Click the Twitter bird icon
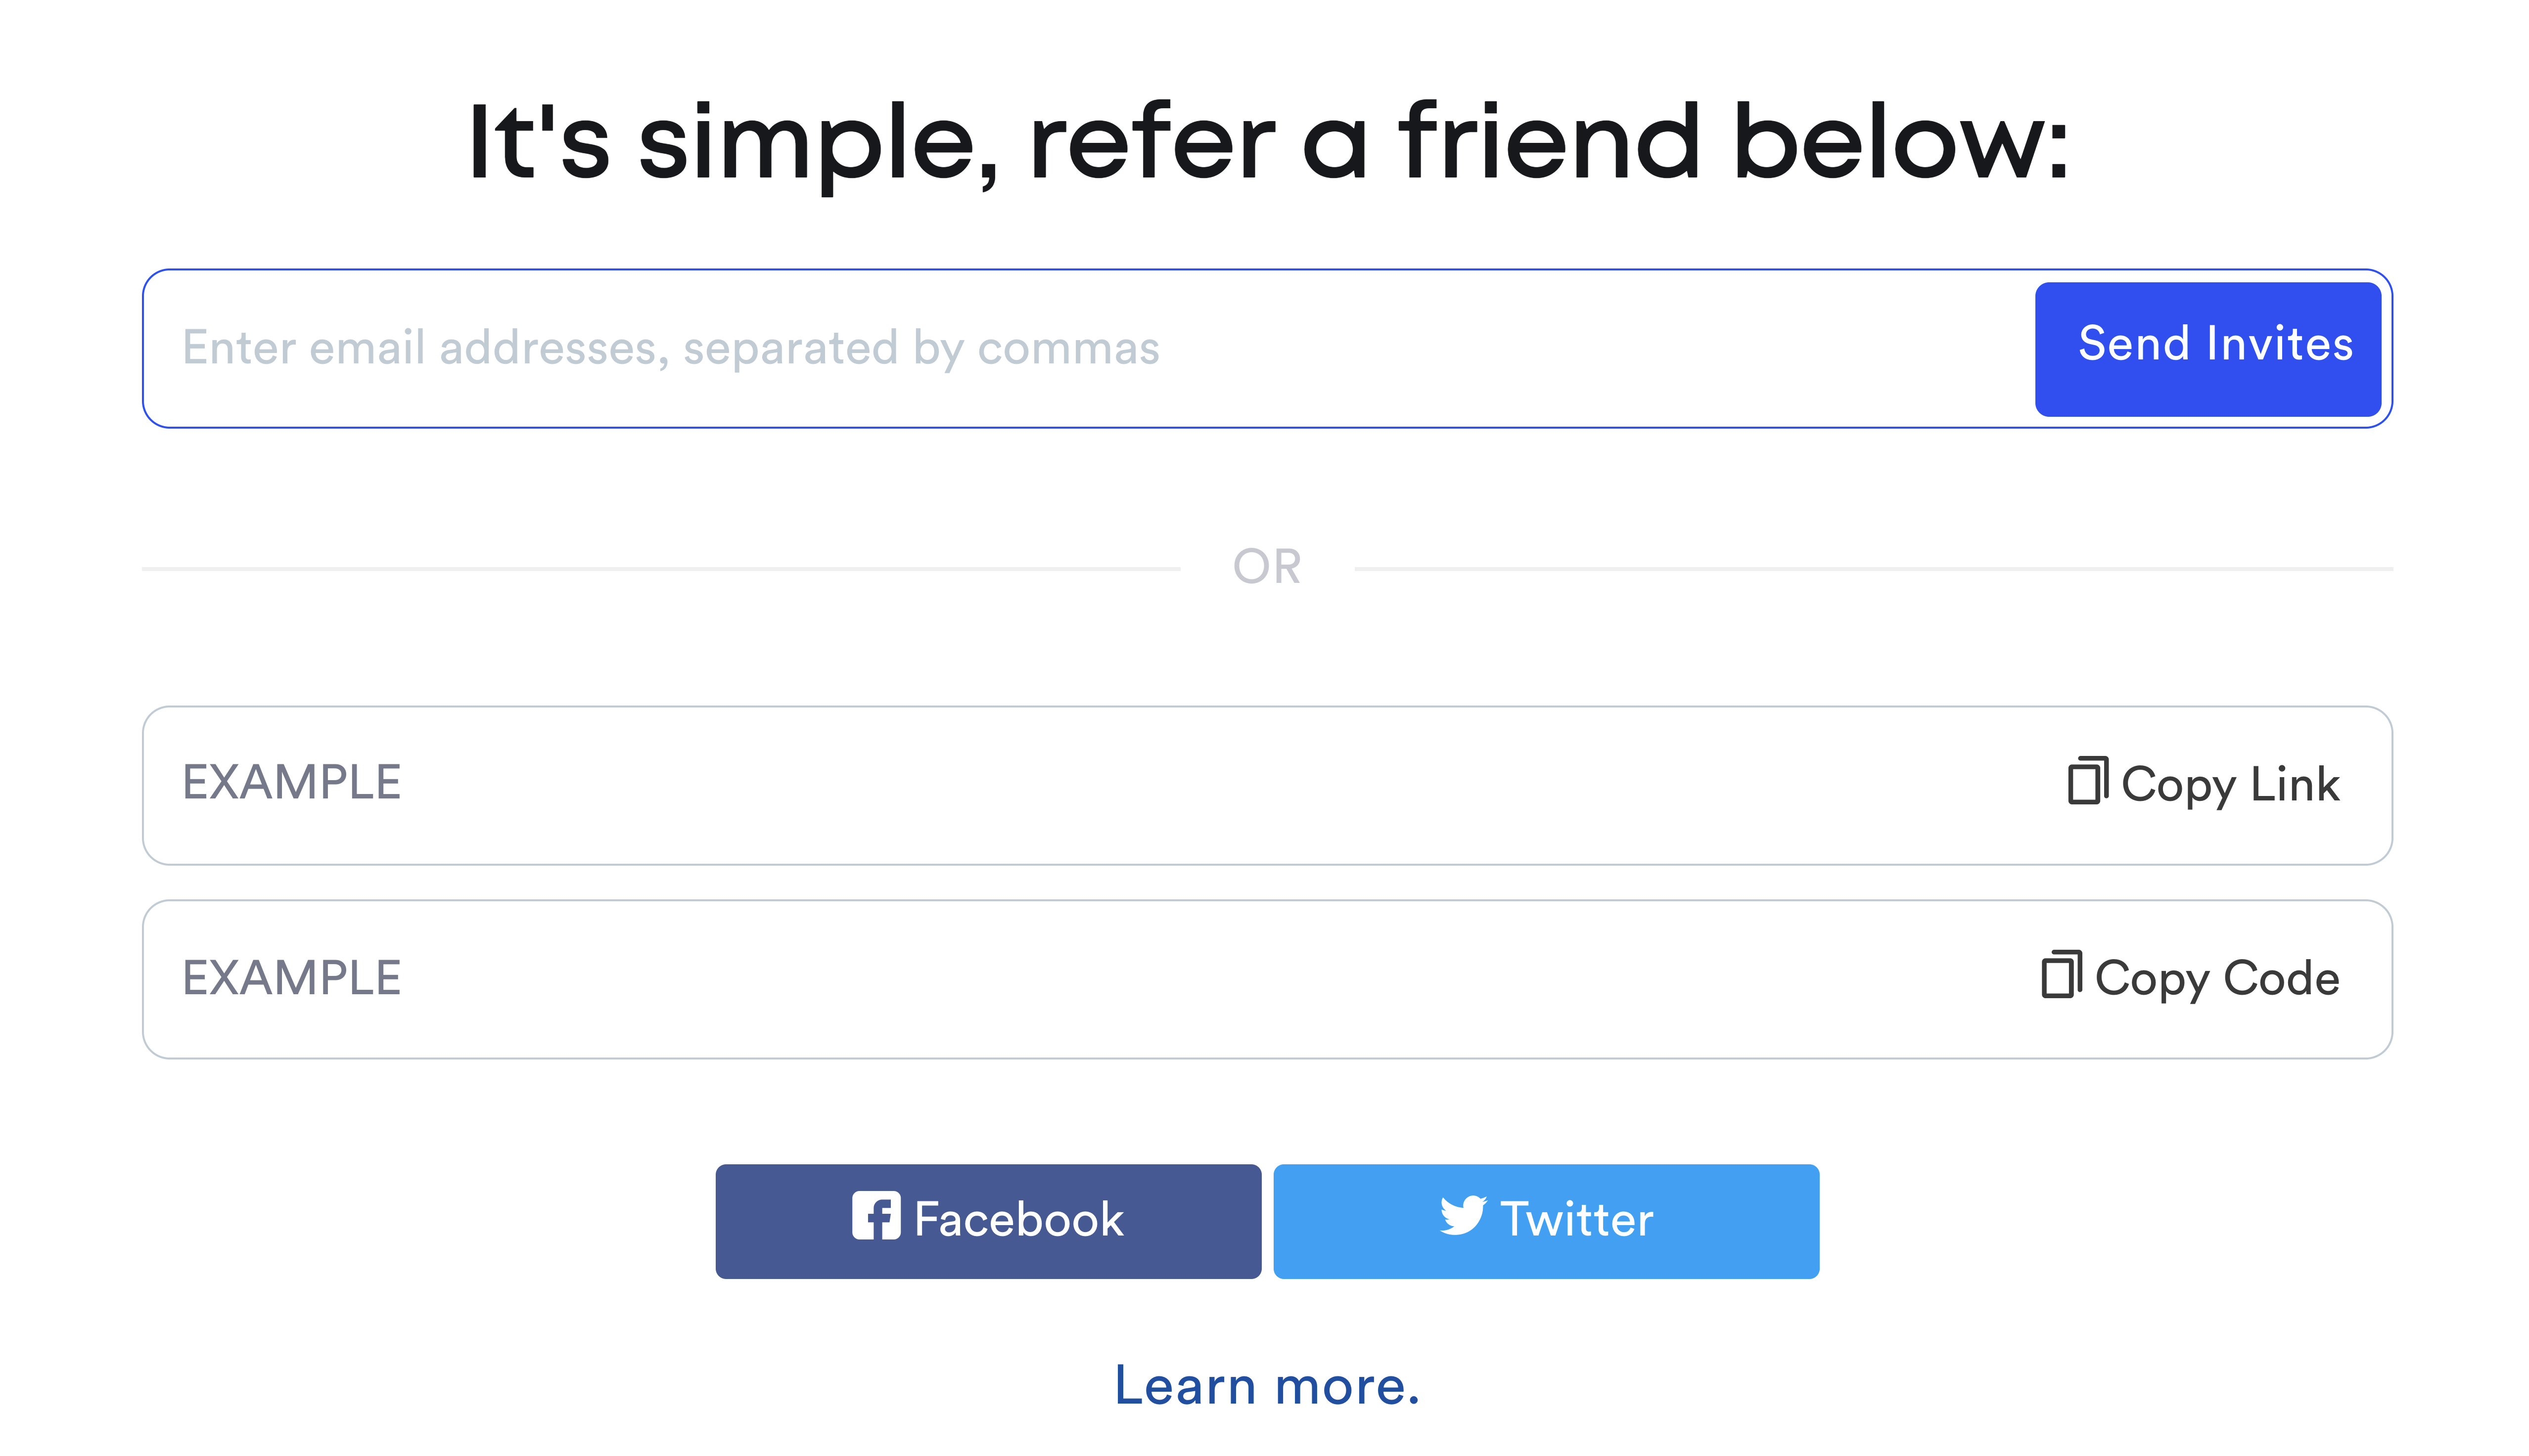This screenshot has width=2529, height=1456. (1463, 1216)
